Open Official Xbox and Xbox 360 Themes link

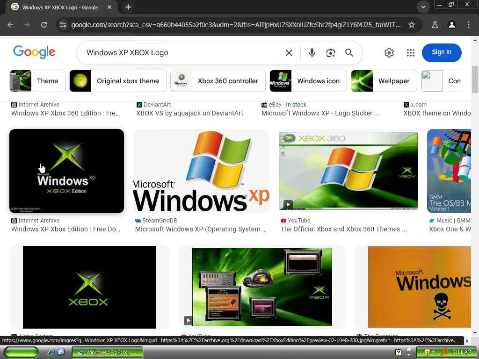pyautogui.click(x=344, y=229)
